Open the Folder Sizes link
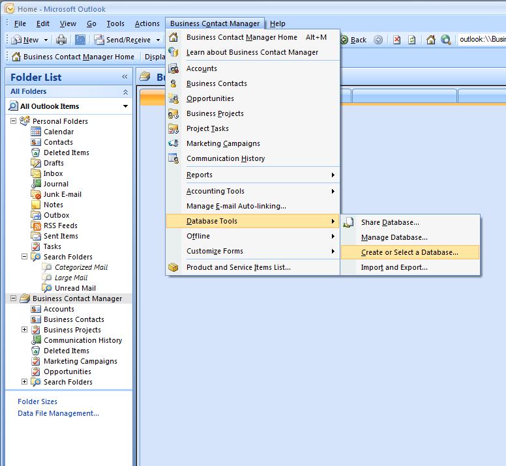The height and width of the screenshot is (466, 506). [37, 401]
